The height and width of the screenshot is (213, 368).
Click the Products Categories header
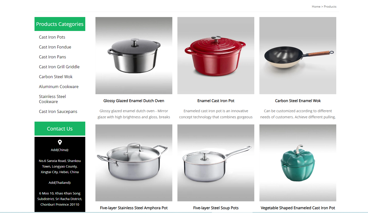click(60, 24)
